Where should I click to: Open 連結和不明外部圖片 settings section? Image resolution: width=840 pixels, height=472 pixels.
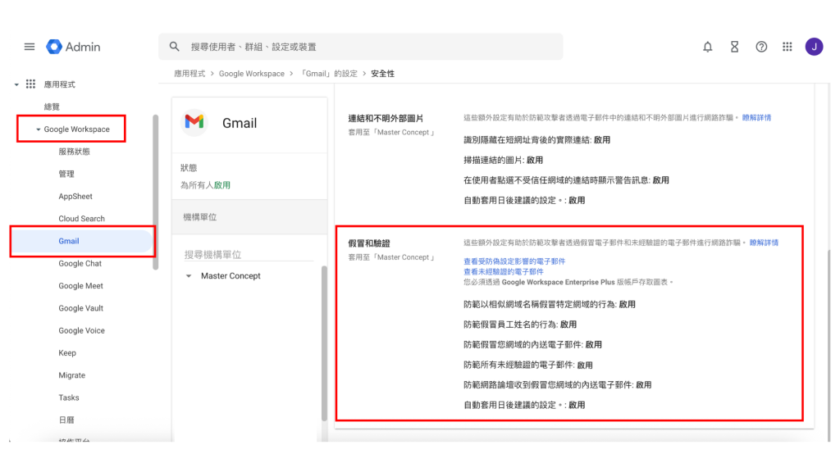386,119
